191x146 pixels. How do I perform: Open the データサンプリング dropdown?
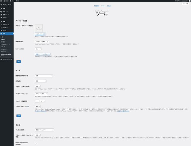[38, 106]
